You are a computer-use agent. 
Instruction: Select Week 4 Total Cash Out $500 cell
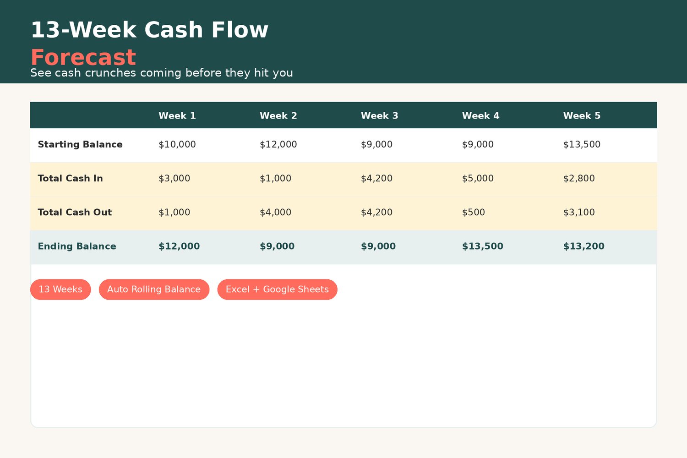tap(474, 213)
